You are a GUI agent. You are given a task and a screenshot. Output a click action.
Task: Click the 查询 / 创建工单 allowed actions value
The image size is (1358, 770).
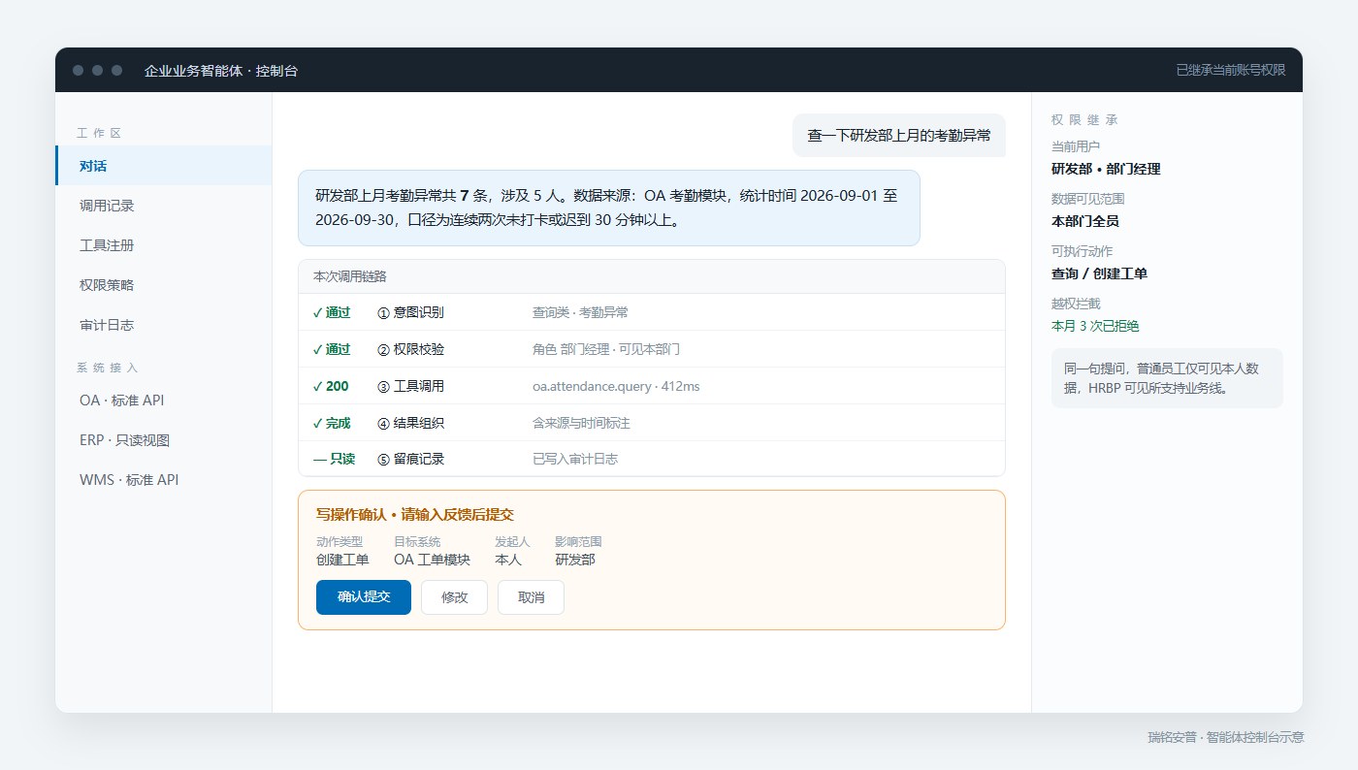1099,273
